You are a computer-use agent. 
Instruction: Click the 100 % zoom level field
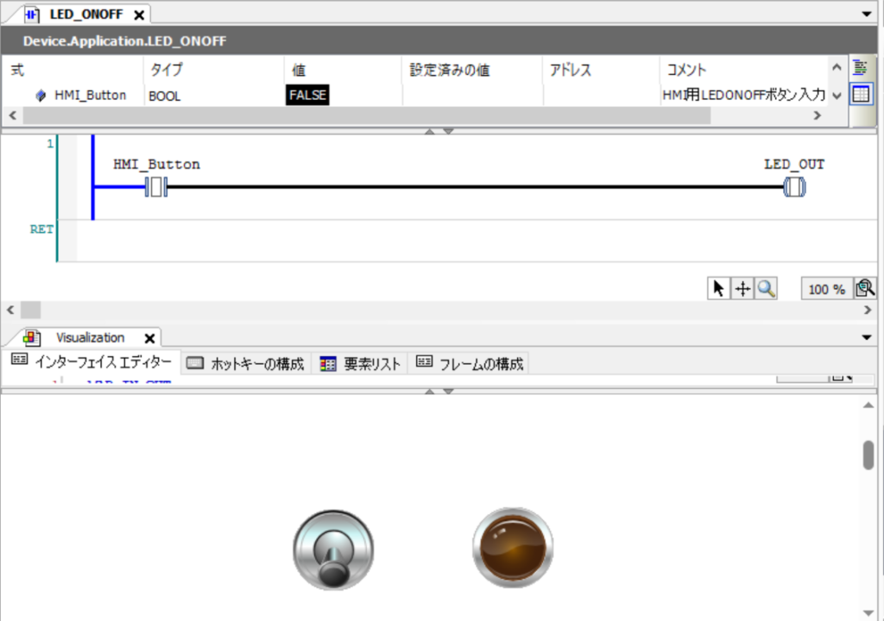(826, 290)
